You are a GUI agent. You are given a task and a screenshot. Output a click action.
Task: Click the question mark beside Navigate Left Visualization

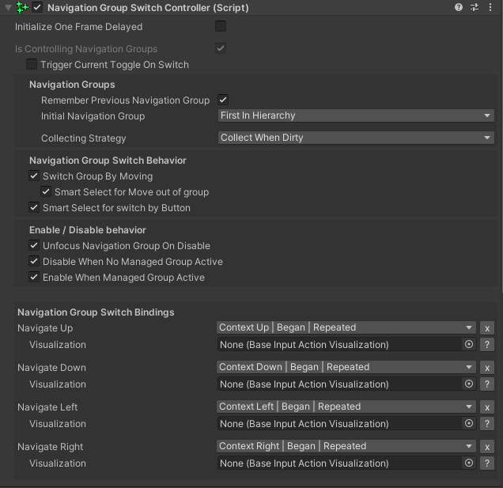(487, 424)
